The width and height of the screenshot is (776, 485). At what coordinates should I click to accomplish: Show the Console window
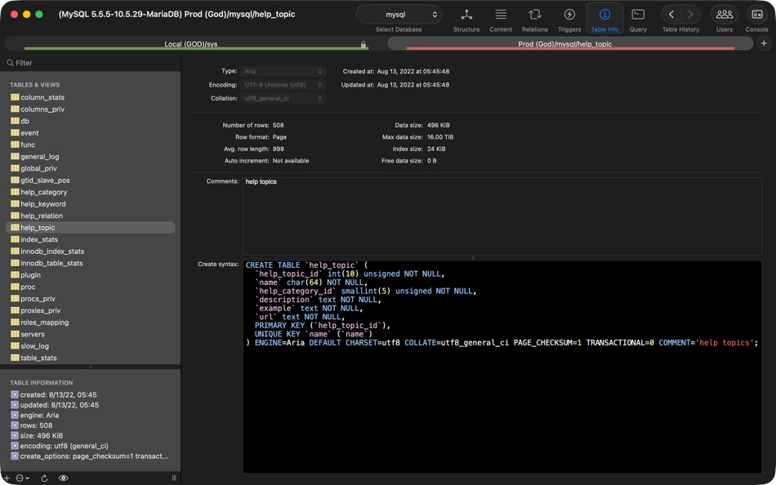756,19
